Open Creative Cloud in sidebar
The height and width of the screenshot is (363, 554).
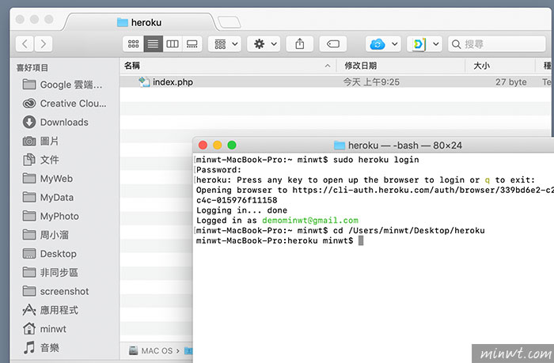pos(65,104)
